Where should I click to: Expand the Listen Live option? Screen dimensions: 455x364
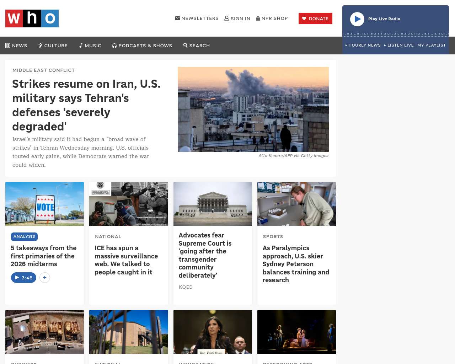point(399,45)
